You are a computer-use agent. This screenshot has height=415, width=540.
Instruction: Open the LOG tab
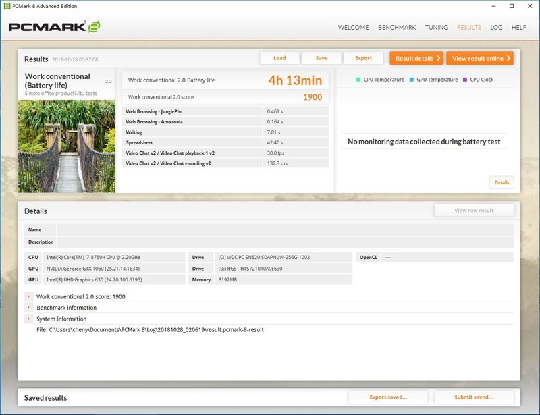coord(496,28)
